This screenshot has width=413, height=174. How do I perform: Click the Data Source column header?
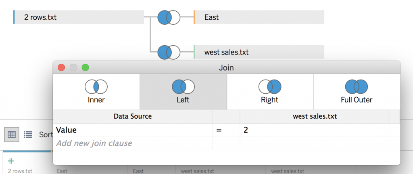(x=132, y=116)
